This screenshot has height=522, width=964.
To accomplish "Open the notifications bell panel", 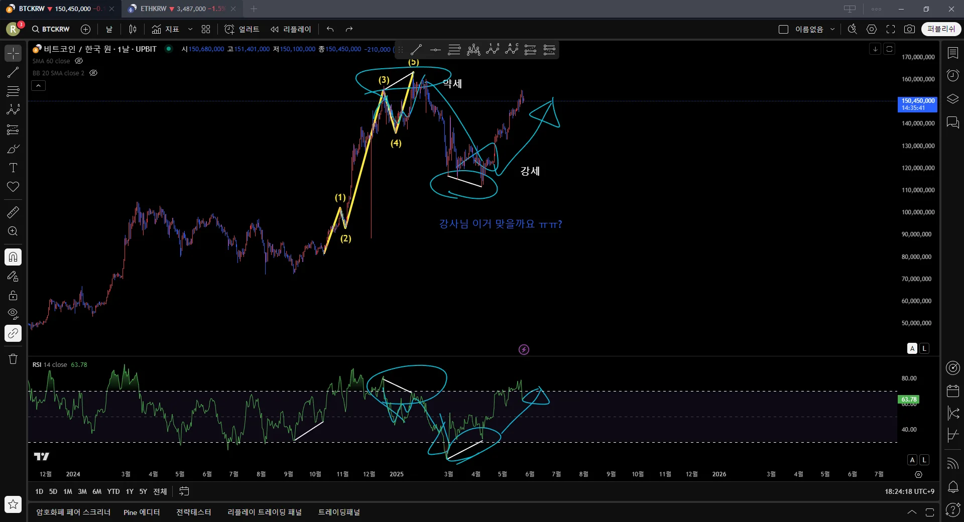I will (x=952, y=487).
